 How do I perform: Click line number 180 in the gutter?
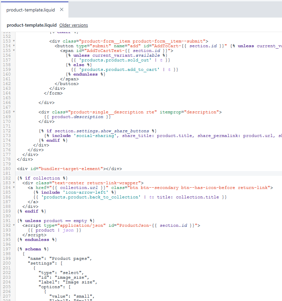[x=7, y=169]
